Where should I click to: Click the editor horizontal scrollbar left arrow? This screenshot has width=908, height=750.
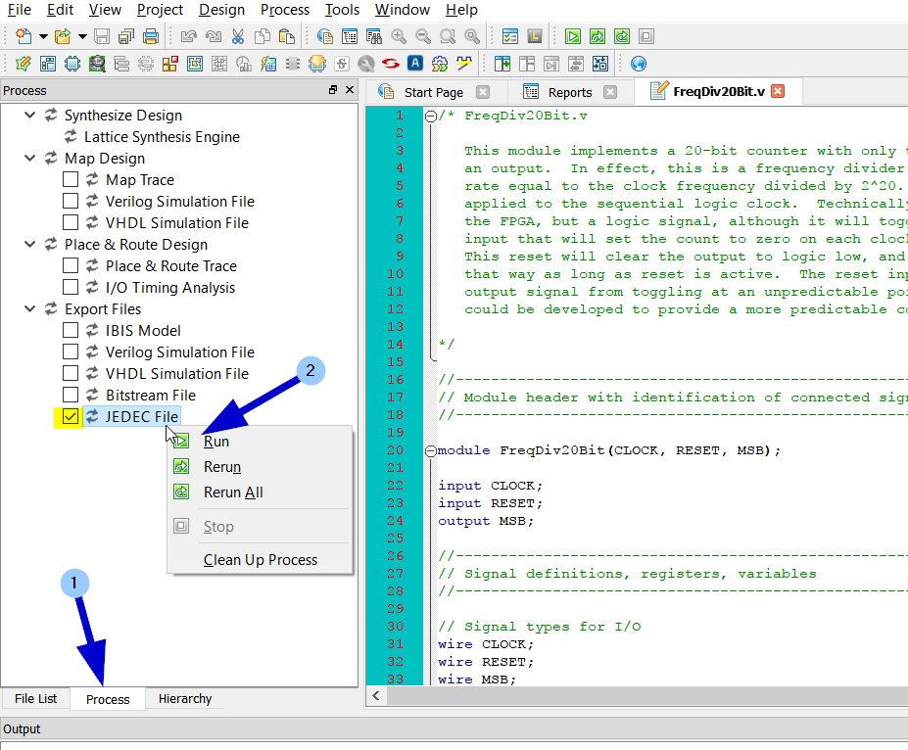376,695
